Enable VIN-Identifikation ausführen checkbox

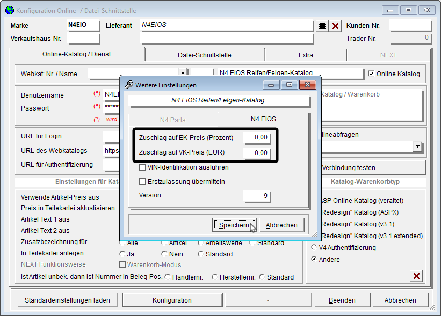point(142,167)
